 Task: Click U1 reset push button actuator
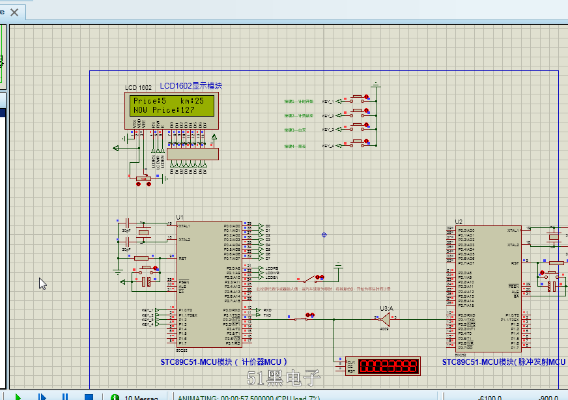click(155, 268)
